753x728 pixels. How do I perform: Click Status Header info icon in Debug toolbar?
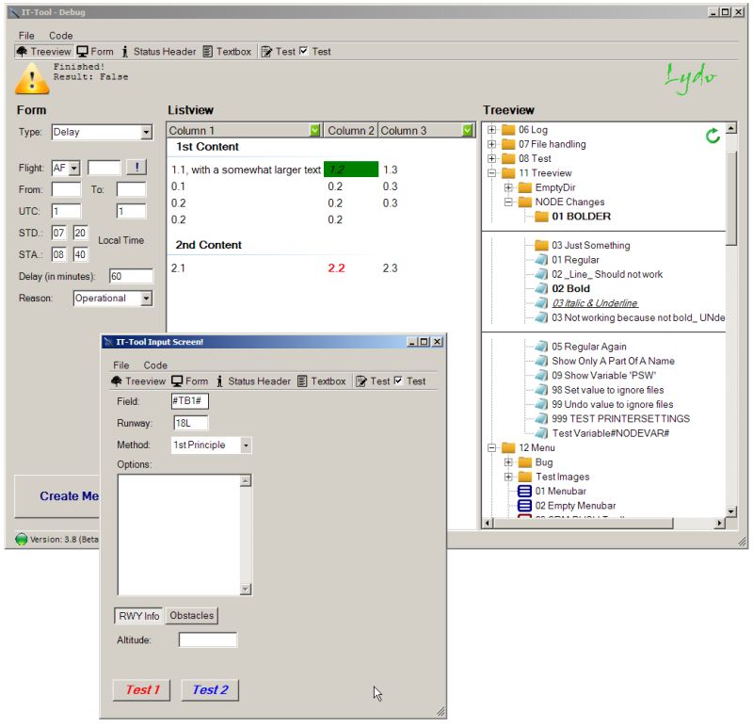[125, 52]
